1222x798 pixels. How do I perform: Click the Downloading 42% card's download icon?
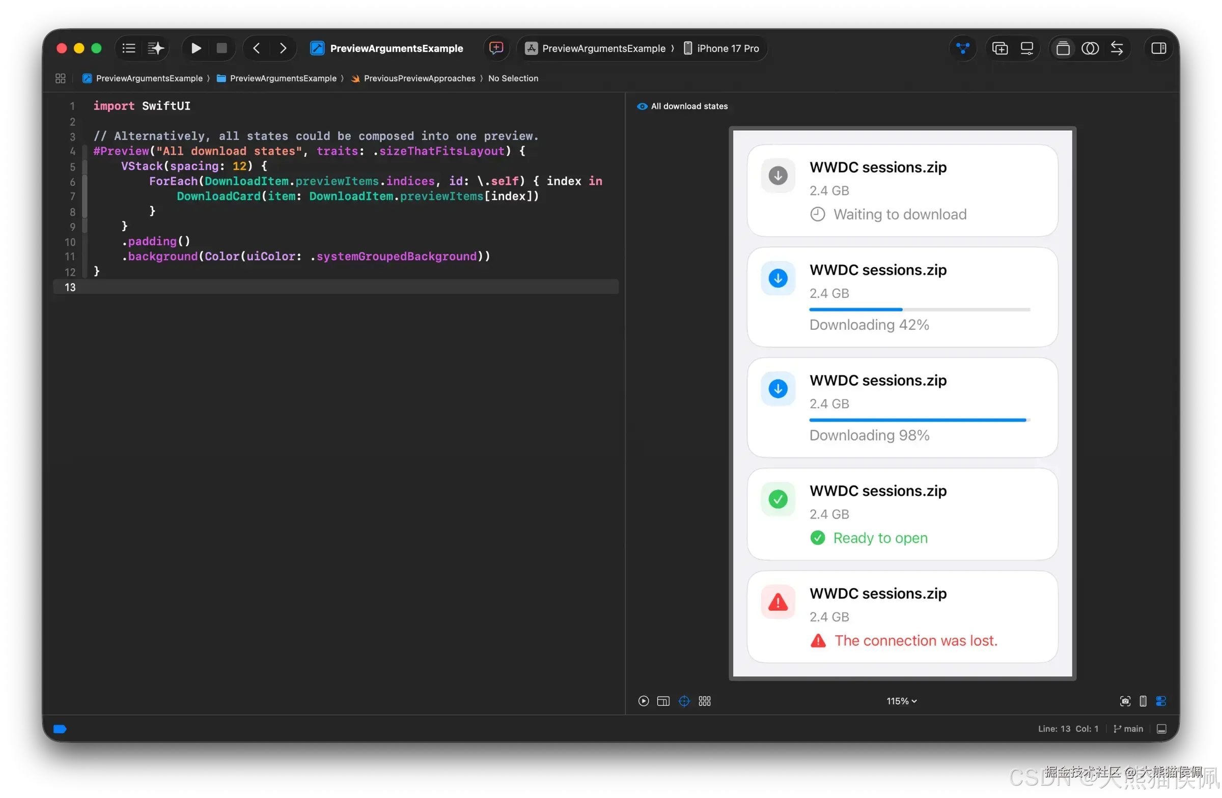point(778,278)
